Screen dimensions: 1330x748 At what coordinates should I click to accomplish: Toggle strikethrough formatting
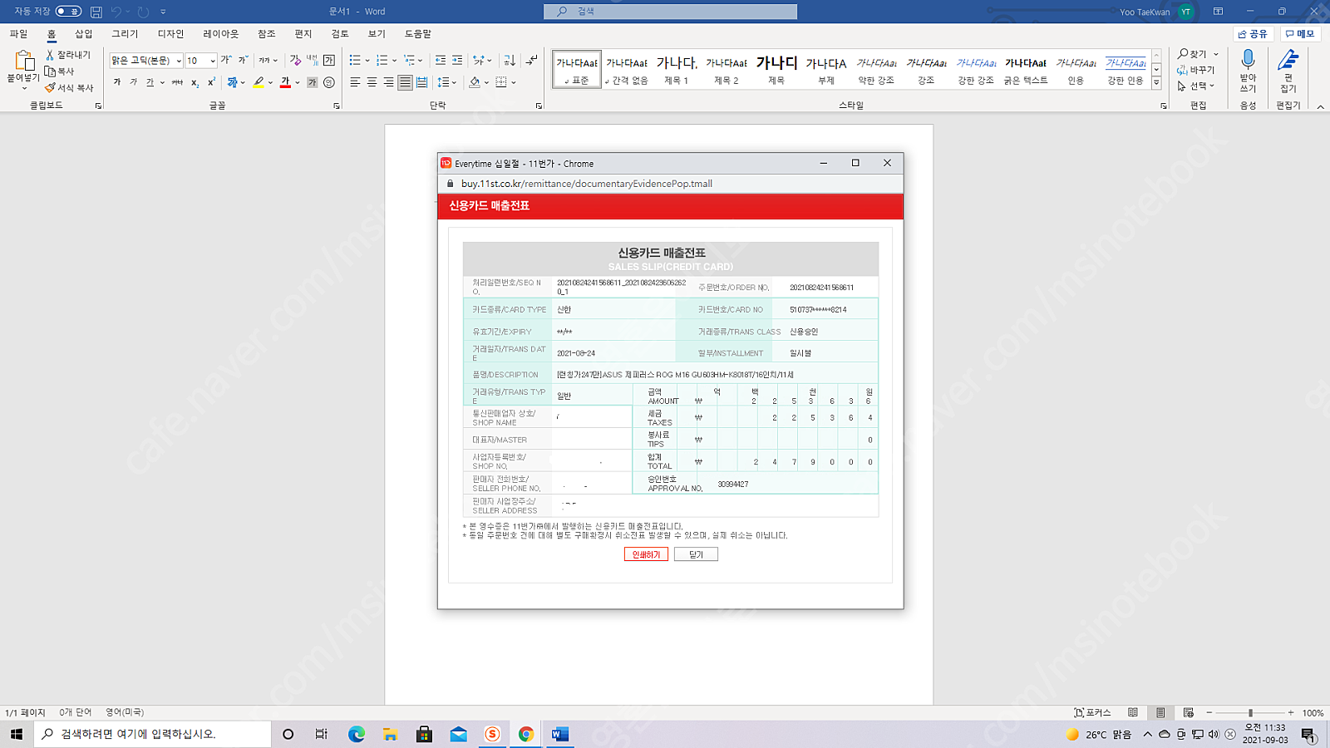tap(177, 82)
